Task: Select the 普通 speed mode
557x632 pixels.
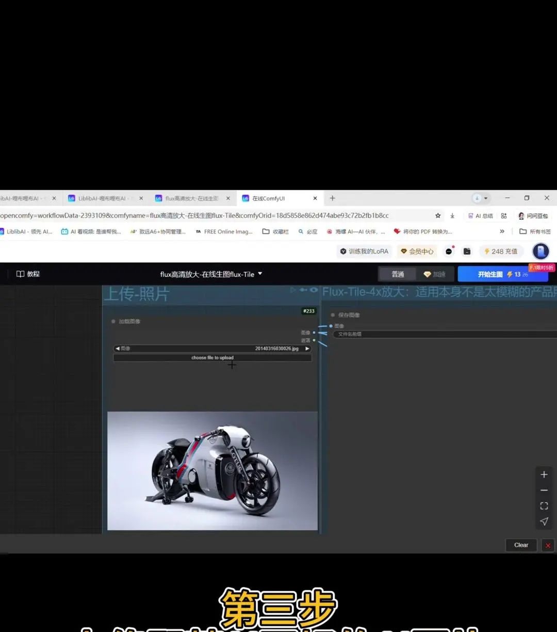Action: [398, 274]
